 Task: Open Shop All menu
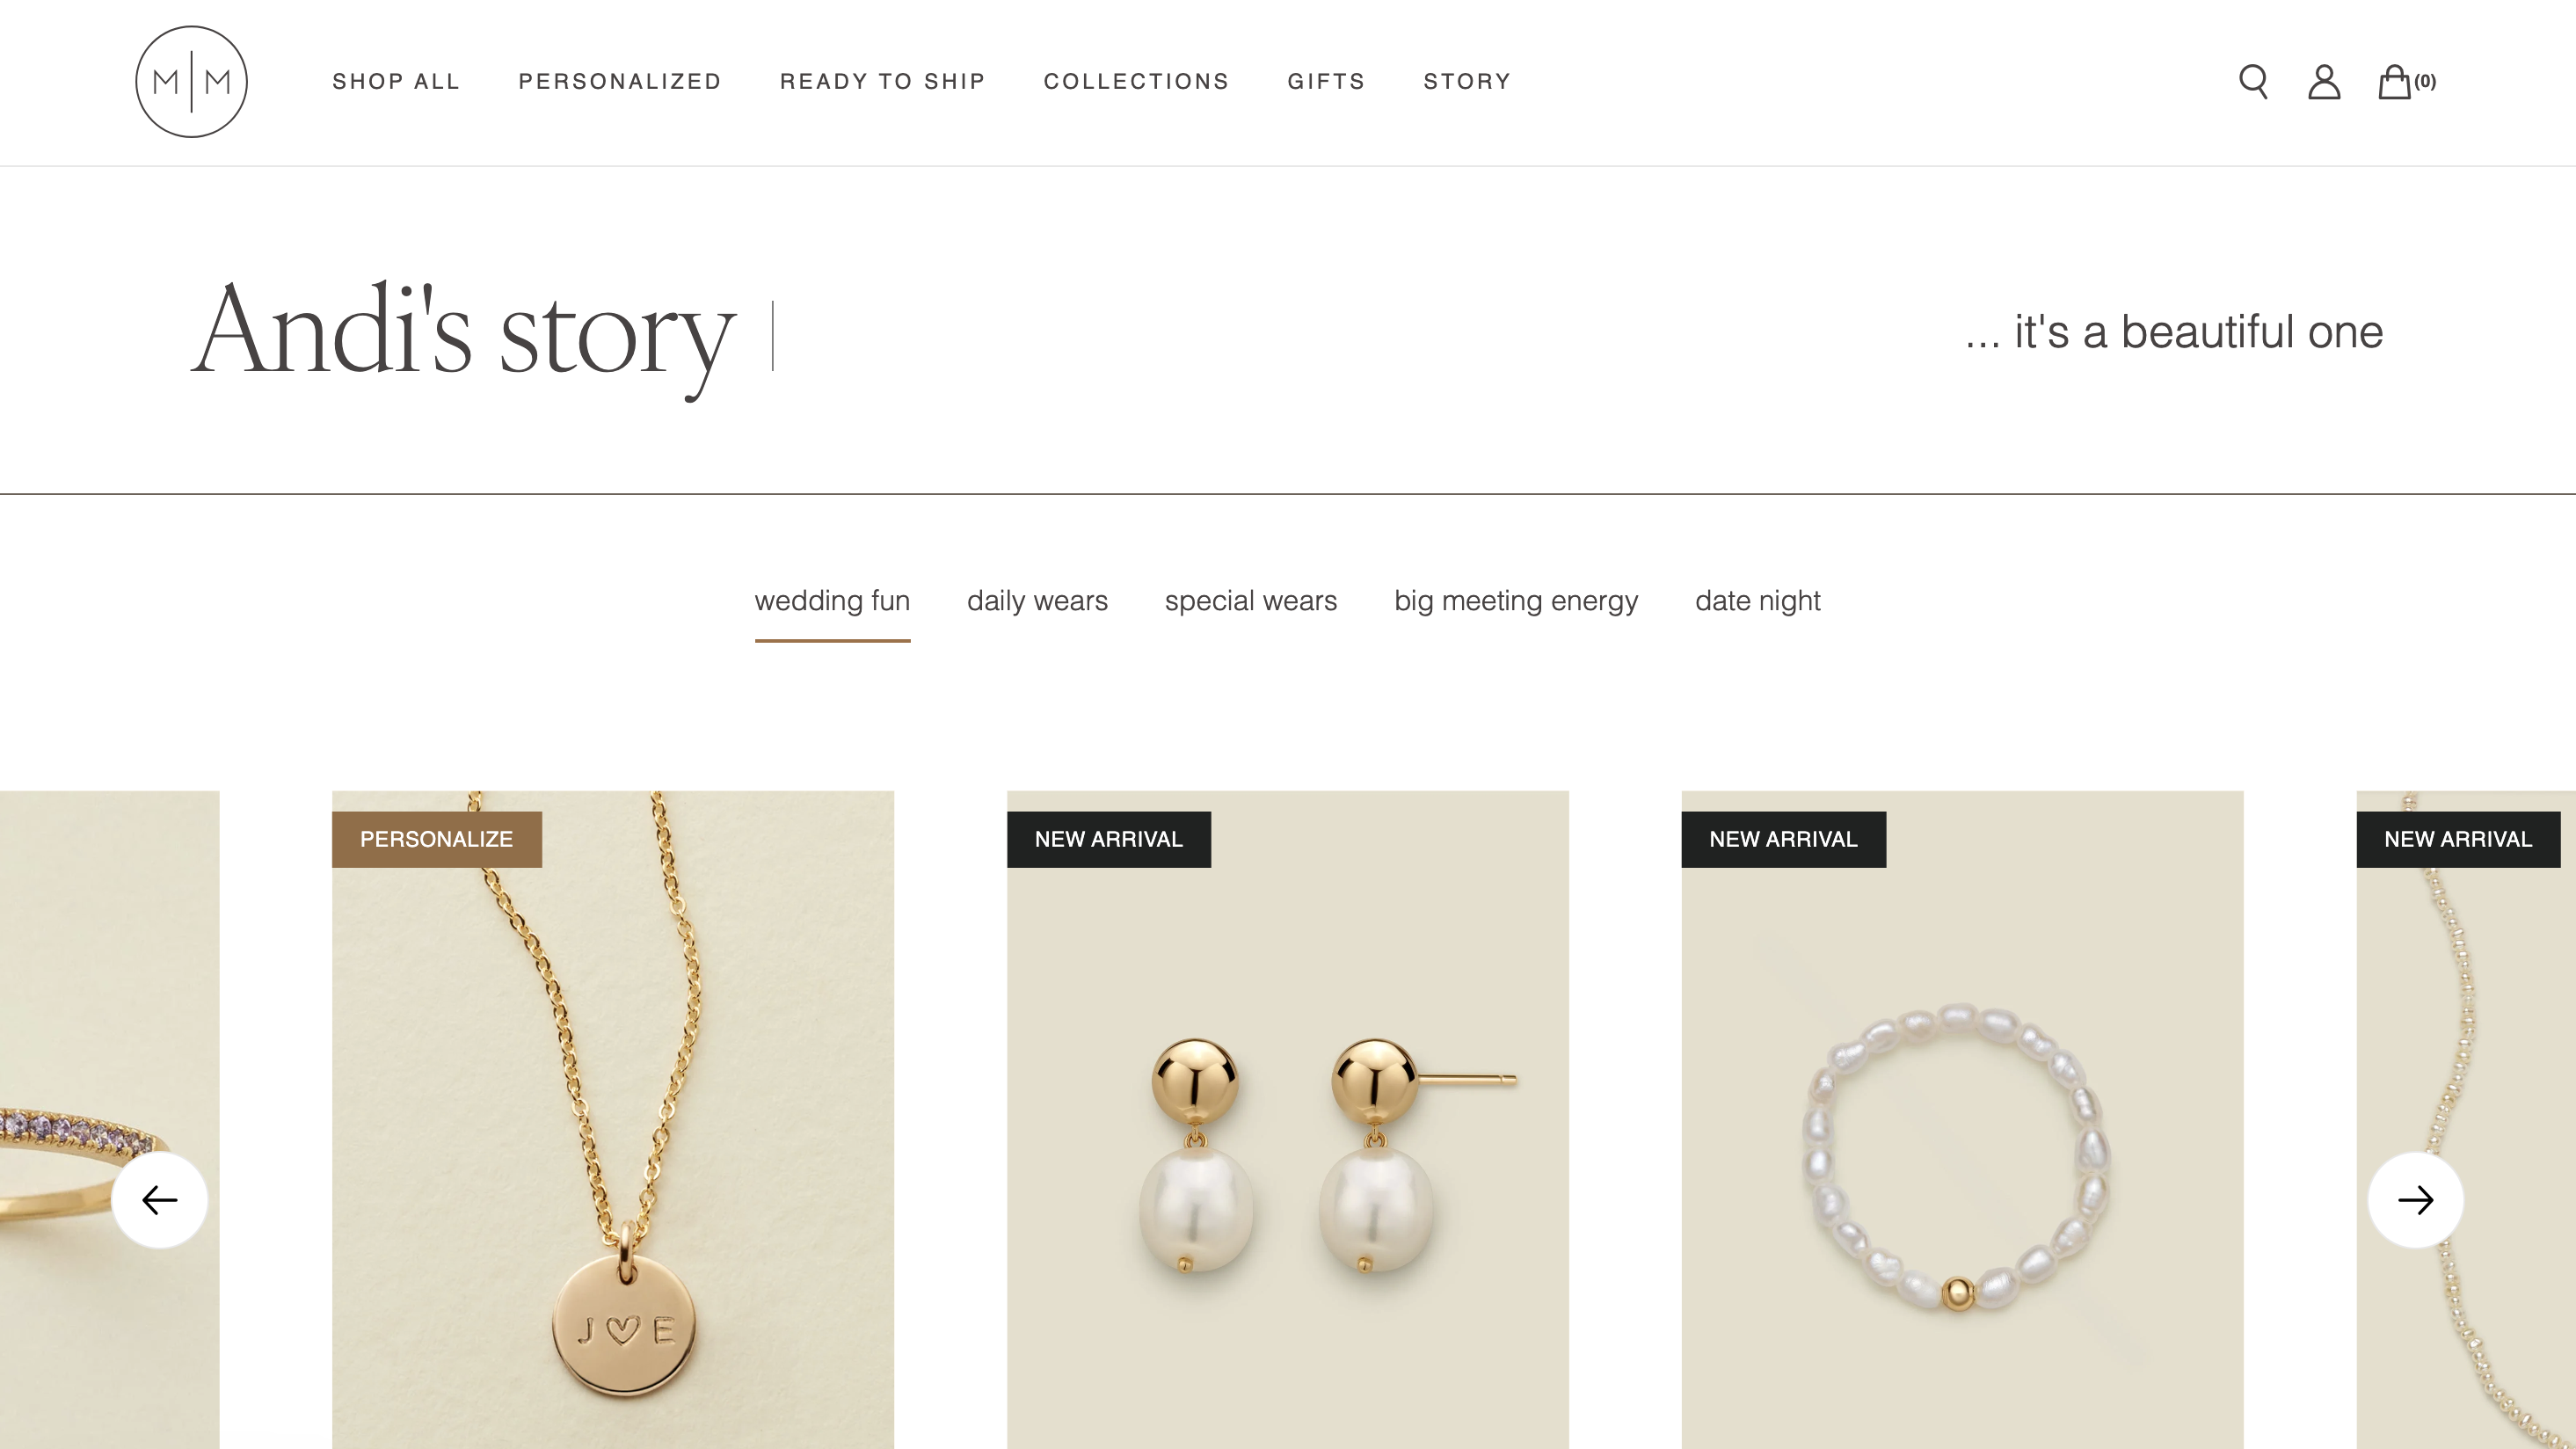click(396, 82)
